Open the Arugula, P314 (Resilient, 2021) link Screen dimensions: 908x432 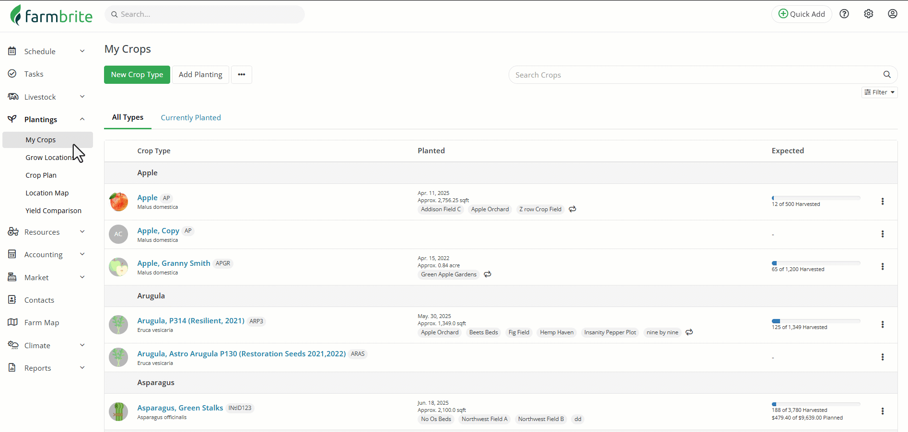(x=191, y=321)
